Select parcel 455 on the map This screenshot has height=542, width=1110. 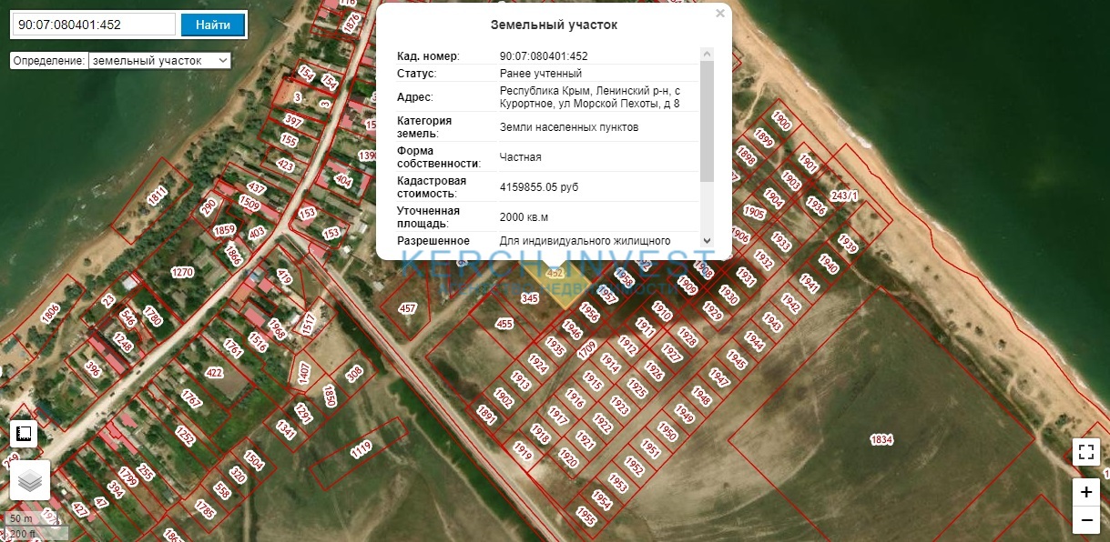click(504, 324)
